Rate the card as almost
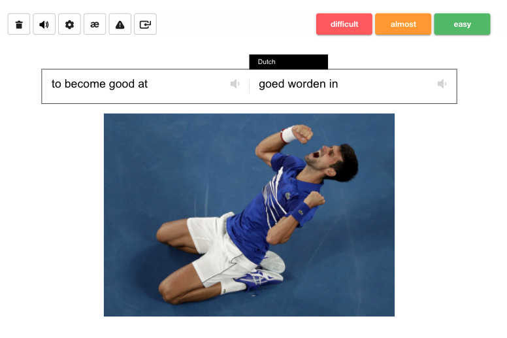The image size is (507, 338). (403, 24)
